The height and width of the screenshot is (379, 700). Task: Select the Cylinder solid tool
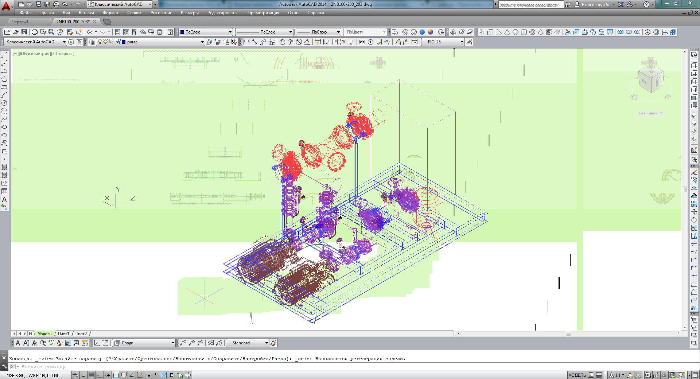pyautogui.click(x=524, y=32)
